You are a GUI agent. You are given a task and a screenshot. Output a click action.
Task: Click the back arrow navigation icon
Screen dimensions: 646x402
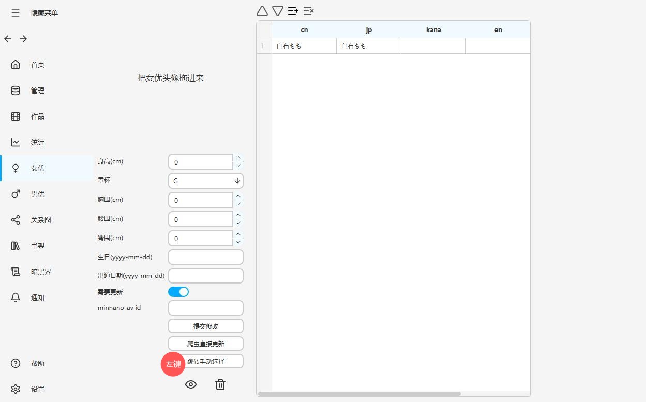(8, 39)
